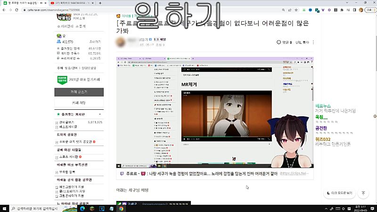
Task: Click the scroll-to-top arrow button
Action: tap(363, 193)
